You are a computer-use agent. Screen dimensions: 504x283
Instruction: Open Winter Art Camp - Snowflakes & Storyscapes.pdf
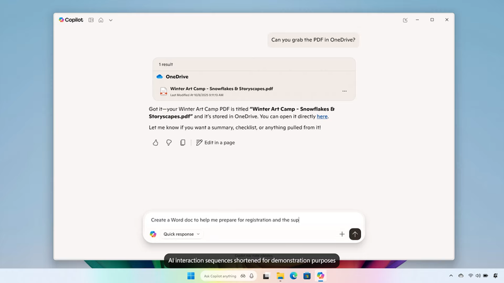point(222,89)
